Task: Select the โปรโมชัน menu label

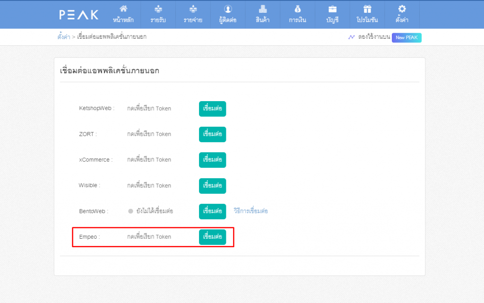Action: [x=367, y=20]
